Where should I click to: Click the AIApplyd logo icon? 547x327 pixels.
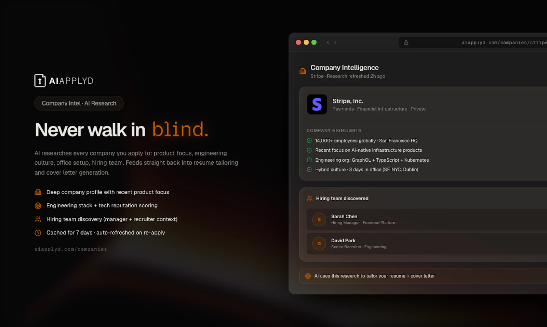40,81
